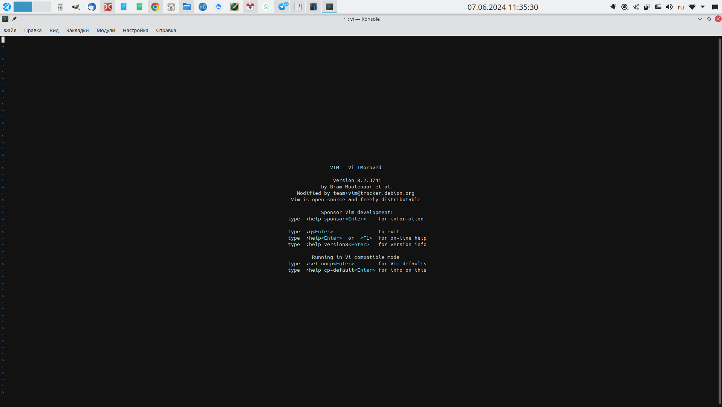The image size is (722, 407).
Task: Open the Konsole window menu icon
Action: click(x=5, y=19)
